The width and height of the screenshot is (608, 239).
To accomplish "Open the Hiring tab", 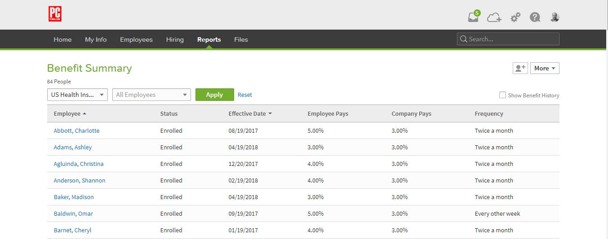I will point(175,39).
